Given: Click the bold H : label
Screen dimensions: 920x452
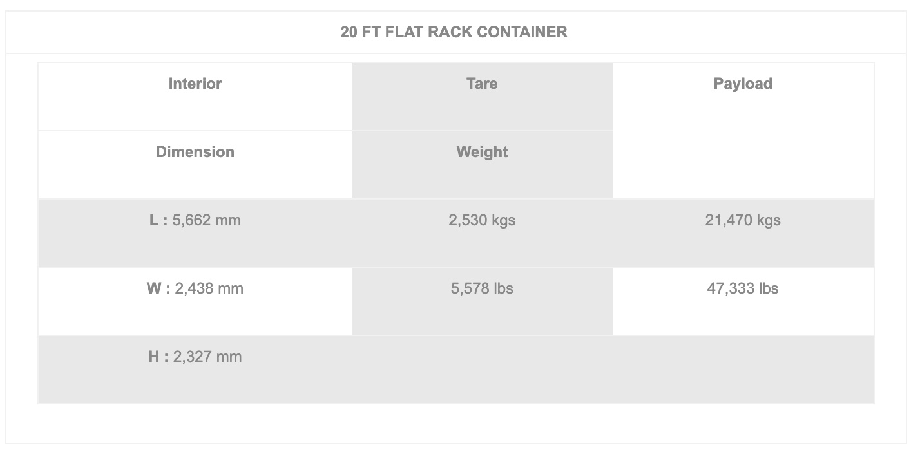Looking at the screenshot, I should pyautogui.click(x=158, y=357).
